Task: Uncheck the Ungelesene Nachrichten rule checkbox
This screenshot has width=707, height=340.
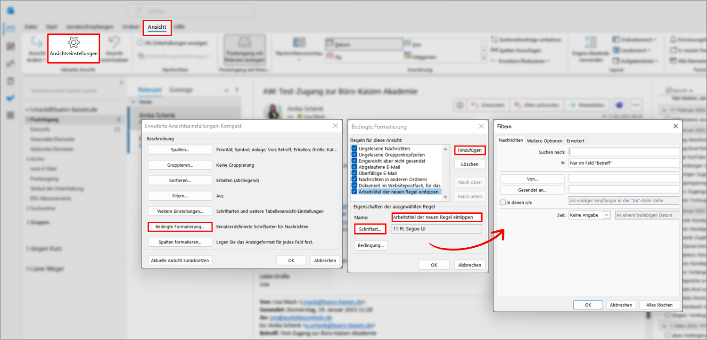Action: coord(354,148)
